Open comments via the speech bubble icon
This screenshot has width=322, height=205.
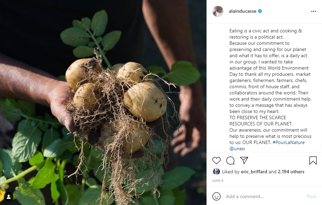click(230, 161)
